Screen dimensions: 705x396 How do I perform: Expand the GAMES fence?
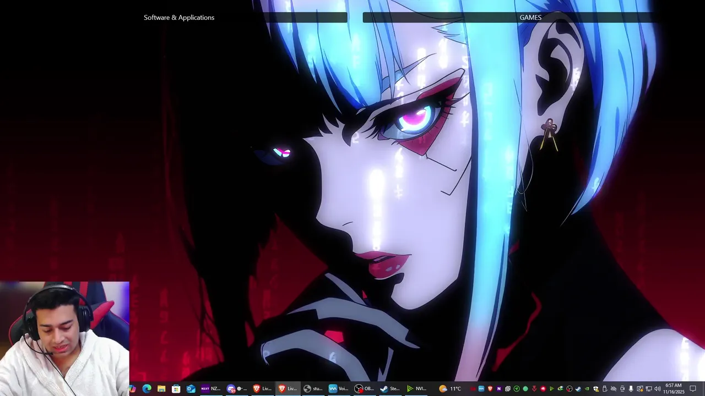click(531, 18)
